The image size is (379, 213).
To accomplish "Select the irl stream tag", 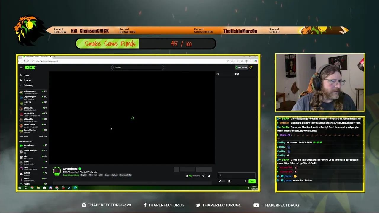I will [x=96, y=175].
